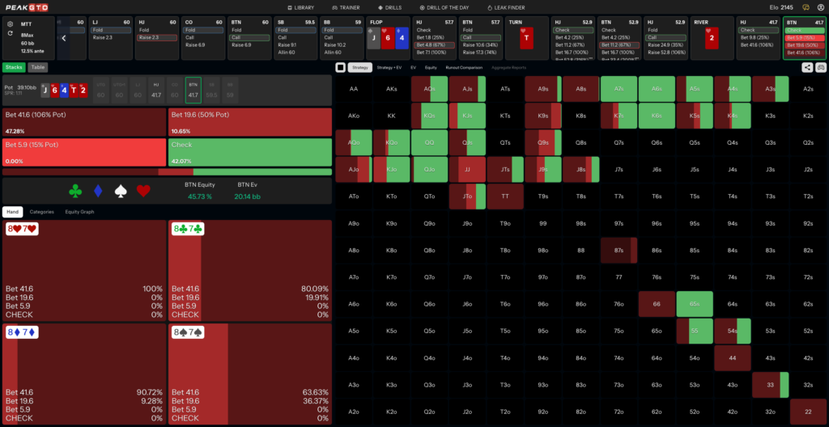Open the chat feedback icon beside Elo
This screenshot has width=829, height=427.
coord(806,7)
